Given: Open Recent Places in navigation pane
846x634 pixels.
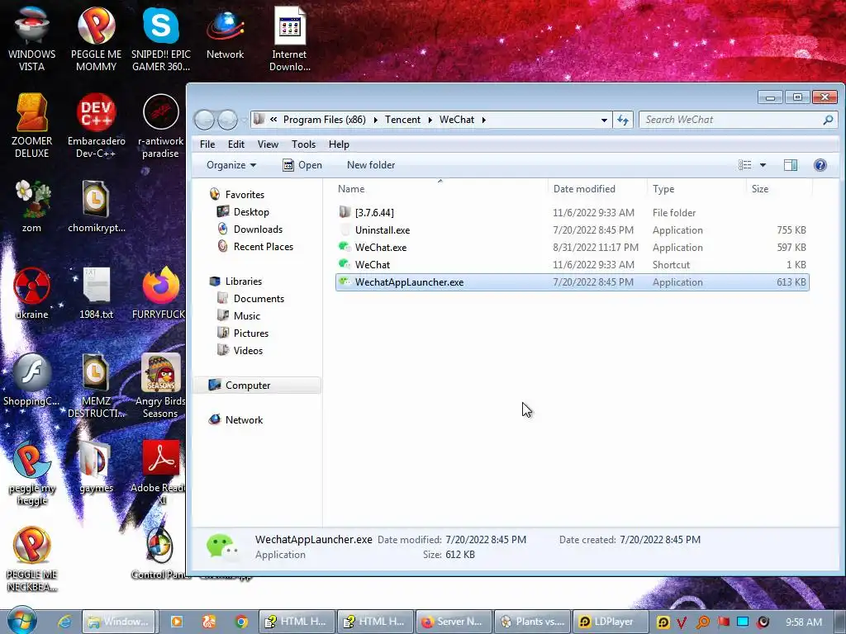Looking at the screenshot, I should click(255, 246).
